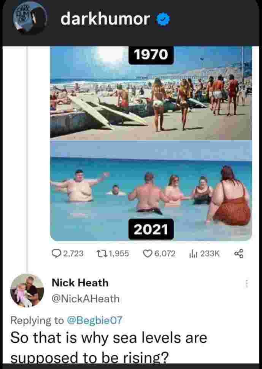Click the 1,955 retweets count

(119, 254)
